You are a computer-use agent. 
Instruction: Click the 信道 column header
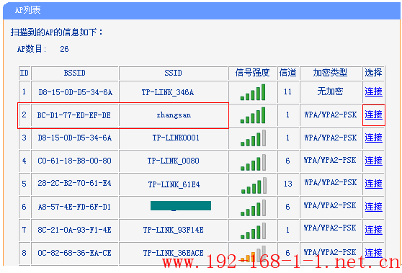pos(288,73)
